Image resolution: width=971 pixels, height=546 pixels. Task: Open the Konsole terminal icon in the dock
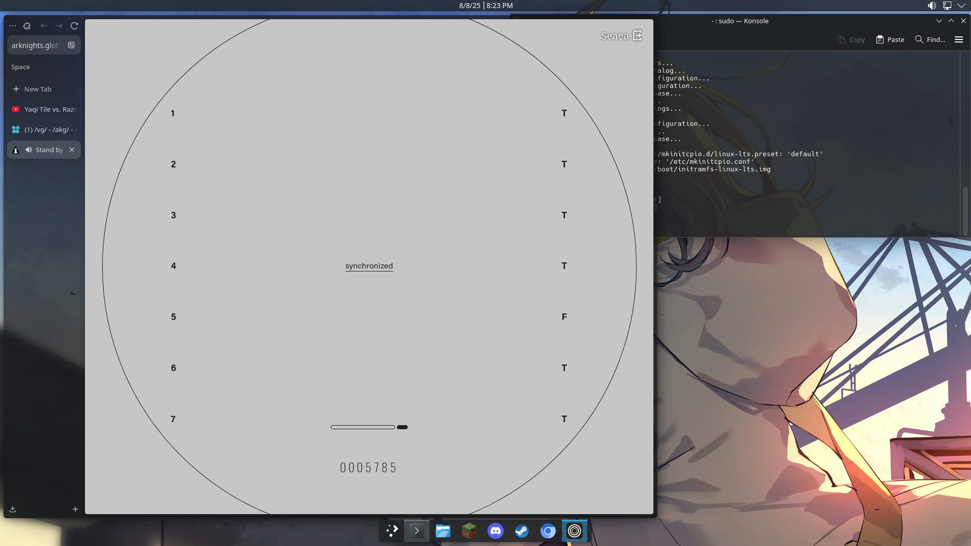coord(417,531)
